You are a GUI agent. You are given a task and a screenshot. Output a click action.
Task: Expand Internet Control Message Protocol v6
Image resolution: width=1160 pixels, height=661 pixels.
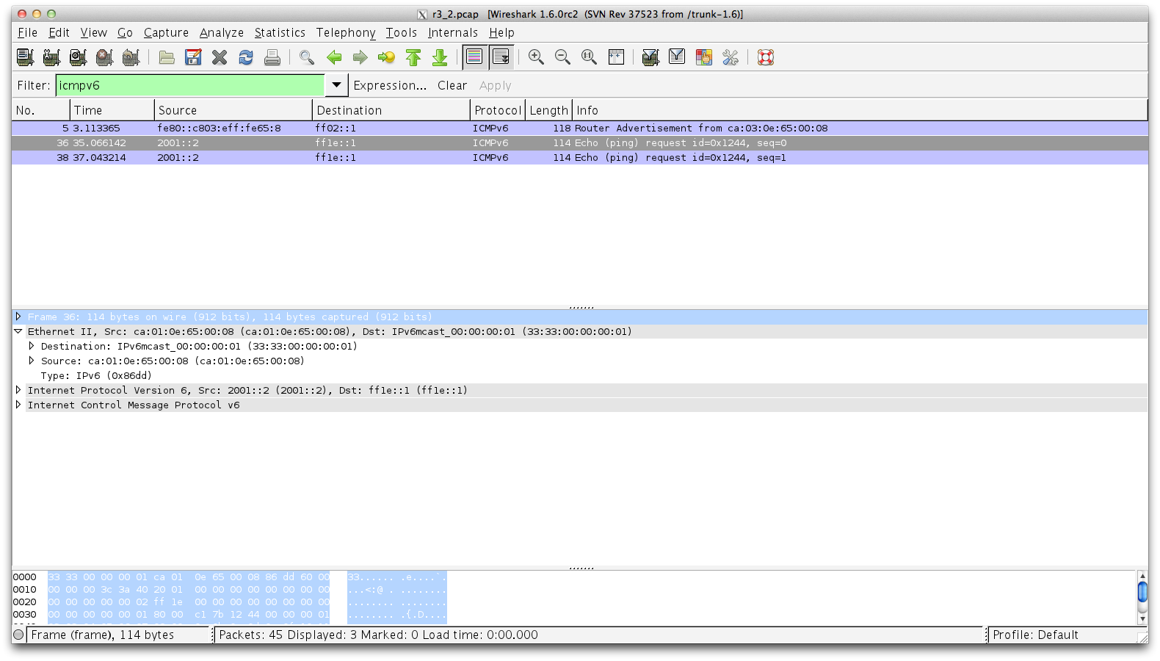pos(18,405)
